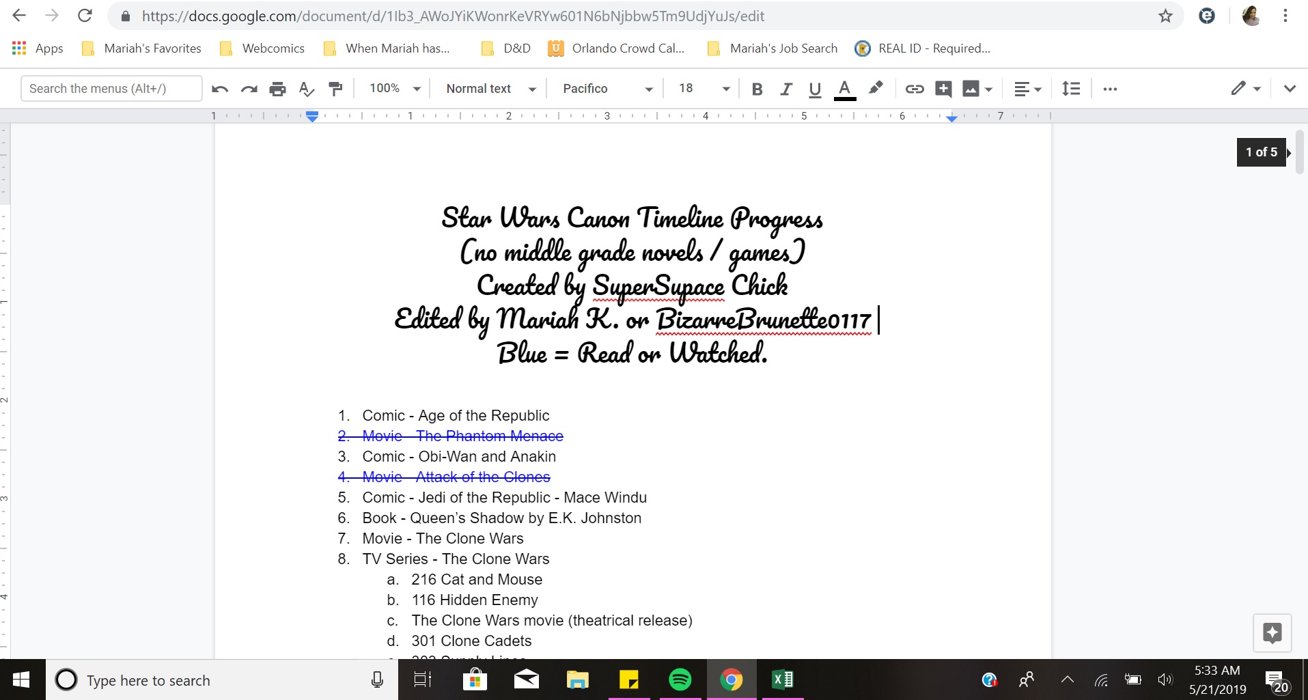The image size is (1308, 700).
Task: Collapse the toolbar with the chevron
Action: [x=1290, y=88]
